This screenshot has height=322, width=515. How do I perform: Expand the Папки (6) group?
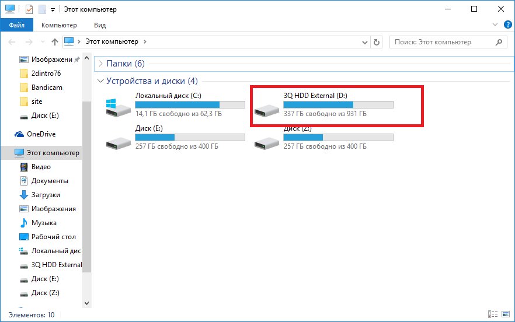pyautogui.click(x=100, y=64)
